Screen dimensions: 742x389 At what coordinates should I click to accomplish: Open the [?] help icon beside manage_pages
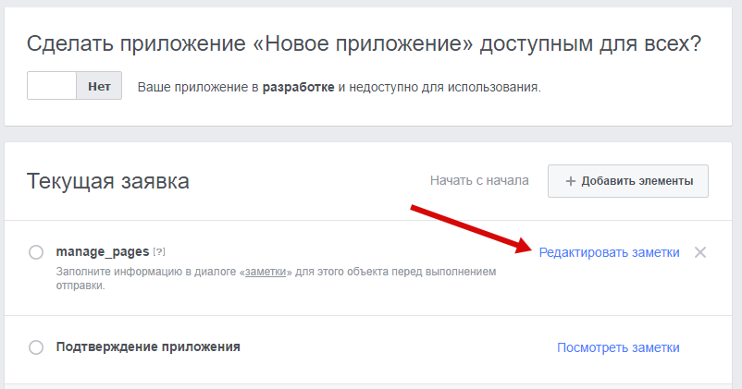(x=159, y=252)
